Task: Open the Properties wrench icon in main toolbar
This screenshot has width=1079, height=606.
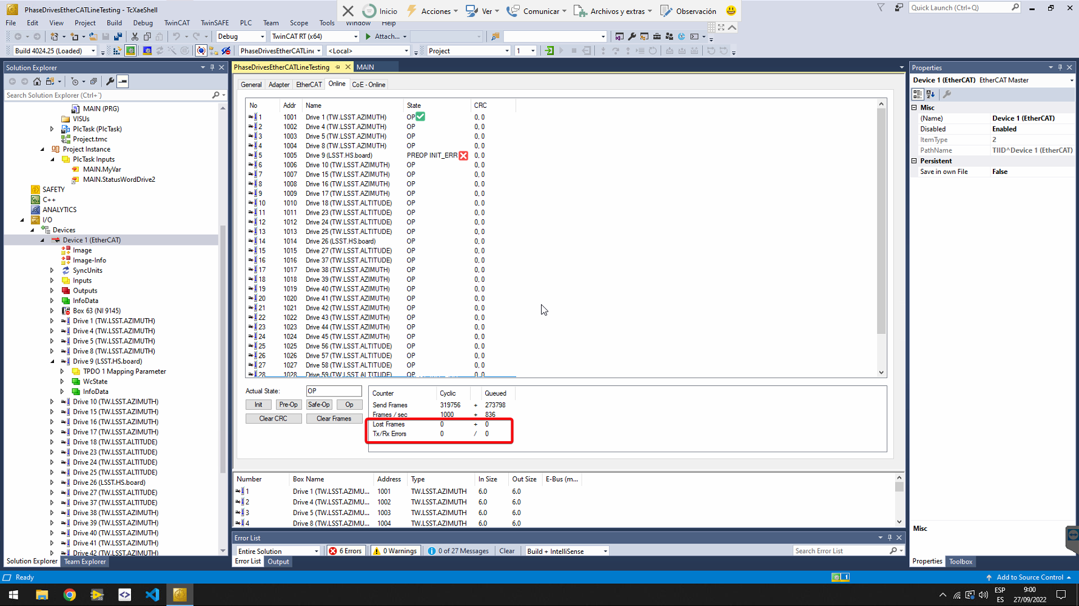Action: click(x=632, y=36)
